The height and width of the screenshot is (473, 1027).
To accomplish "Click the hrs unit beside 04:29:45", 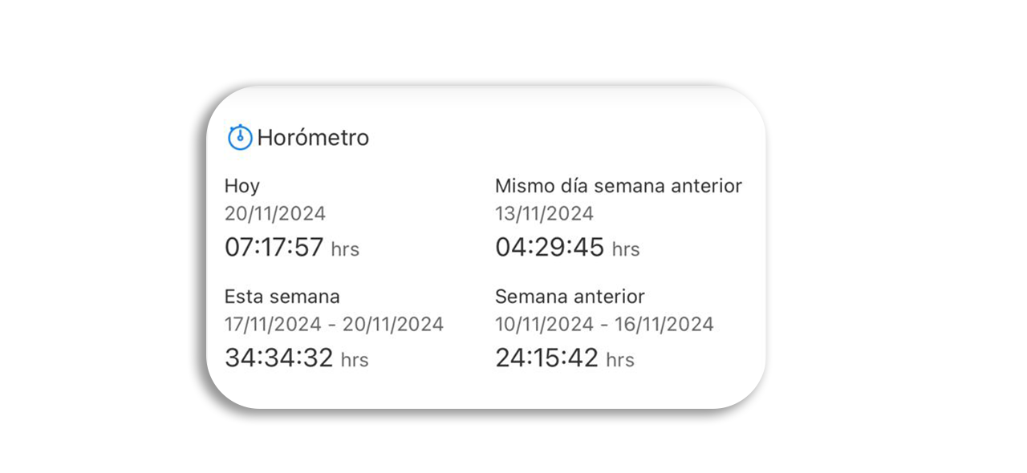I will [626, 249].
